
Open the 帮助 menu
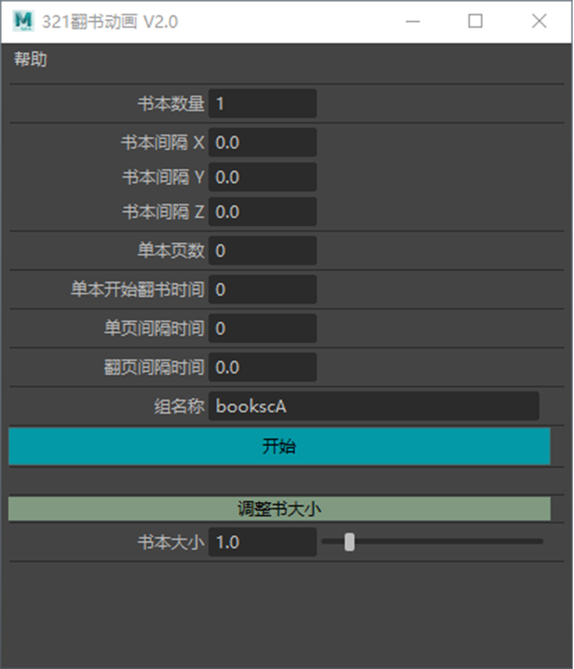(x=31, y=60)
